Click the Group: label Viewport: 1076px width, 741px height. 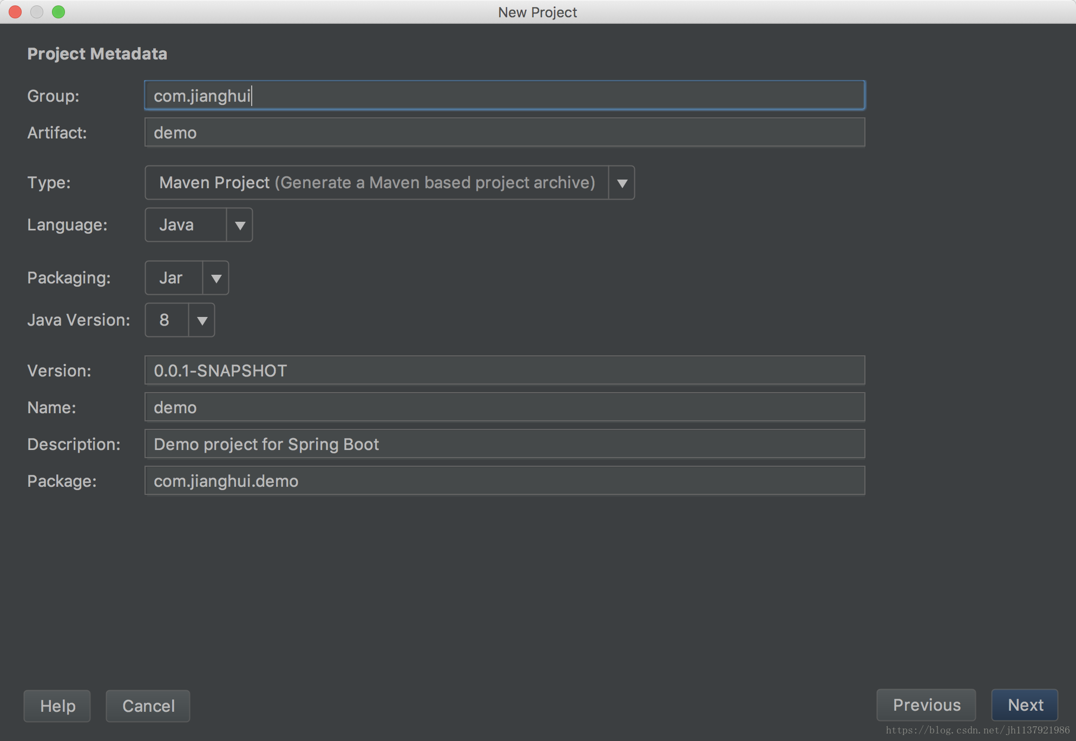(53, 96)
